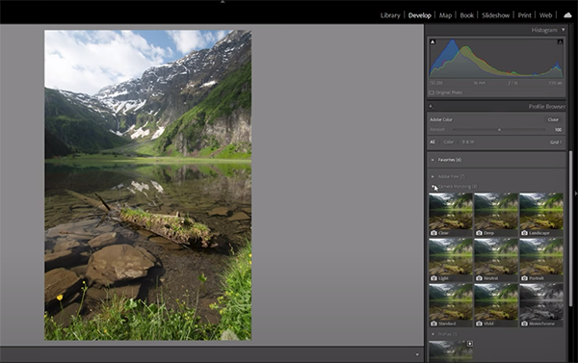The image size is (578, 363).
Task: Click the camera icon next to Landscape
Action: coord(524,233)
